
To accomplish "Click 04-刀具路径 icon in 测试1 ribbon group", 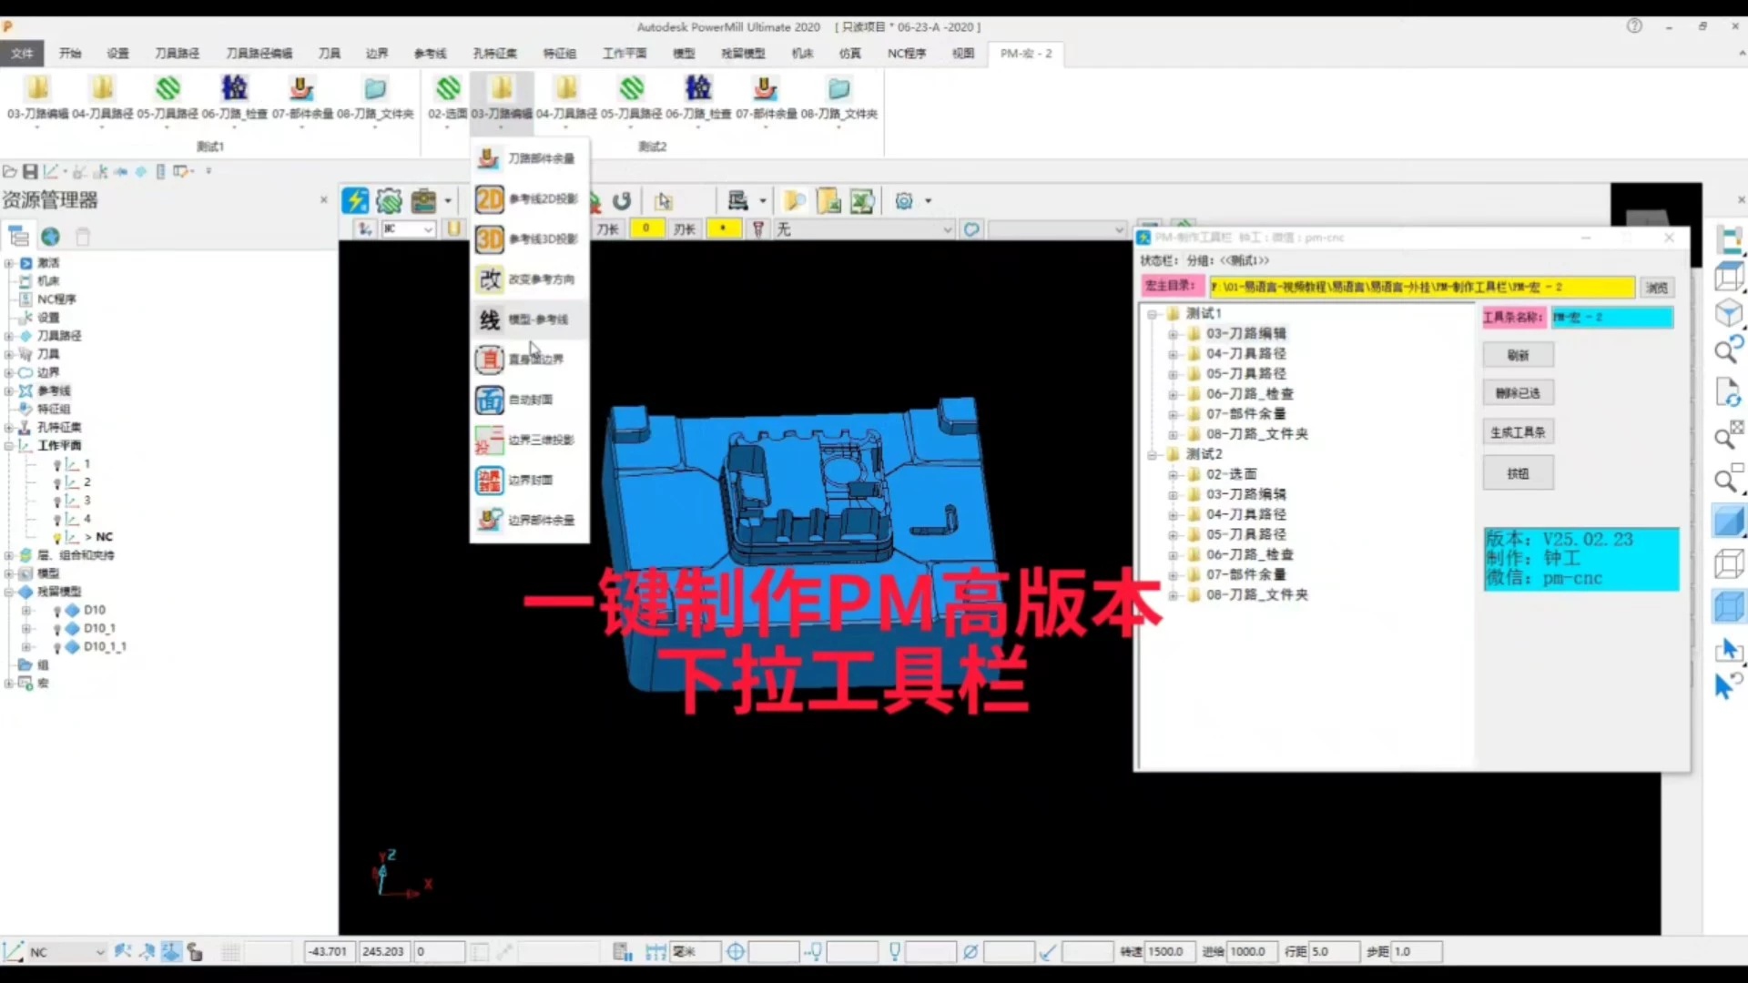I will coord(102,88).
